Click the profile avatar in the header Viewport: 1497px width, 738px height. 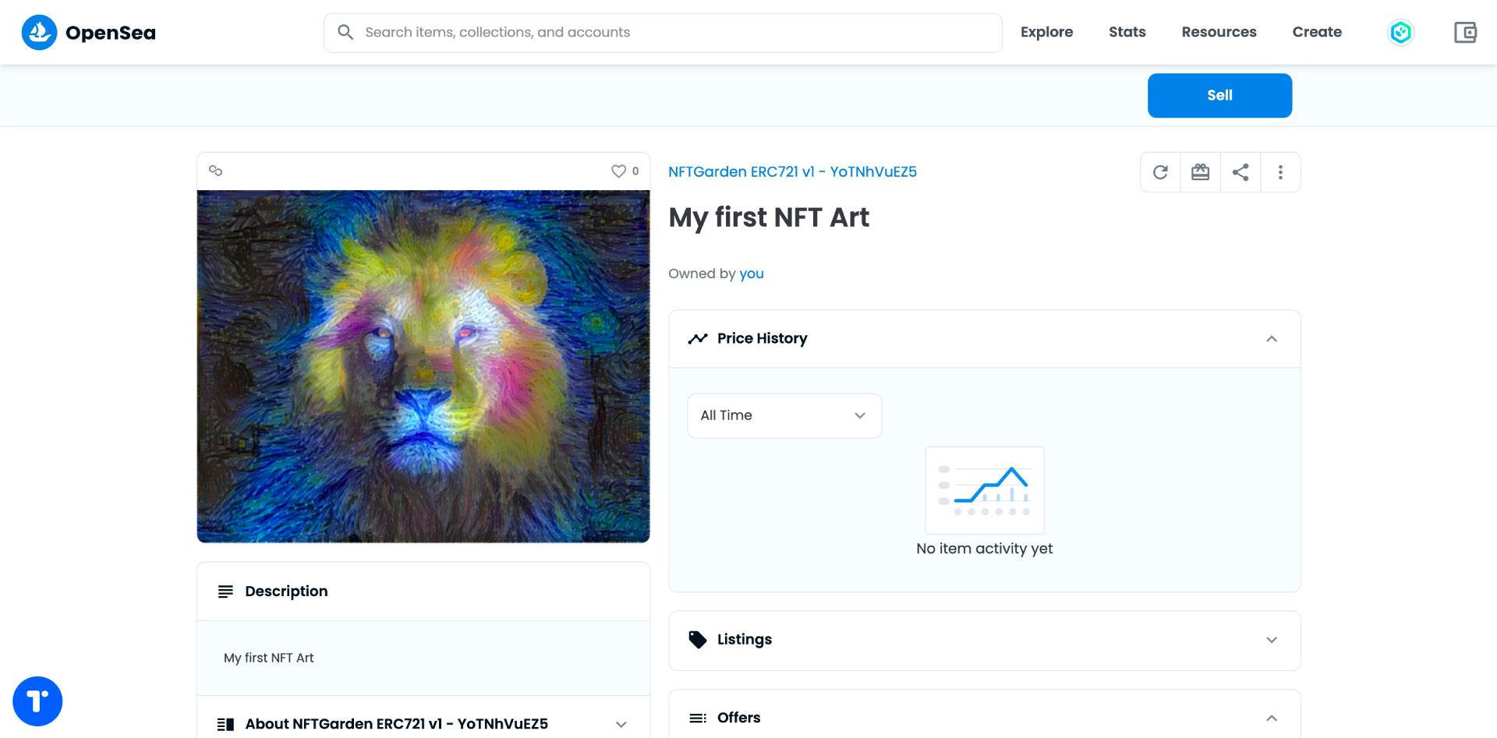[x=1401, y=32]
